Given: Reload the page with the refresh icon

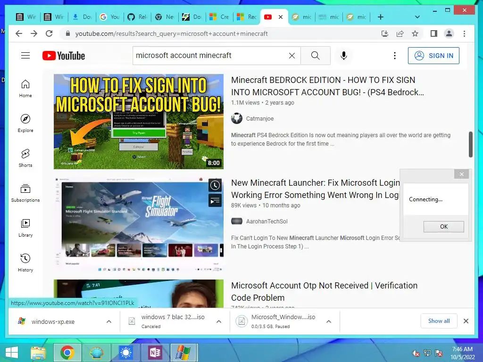Looking at the screenshot, I should click(49, 33).
